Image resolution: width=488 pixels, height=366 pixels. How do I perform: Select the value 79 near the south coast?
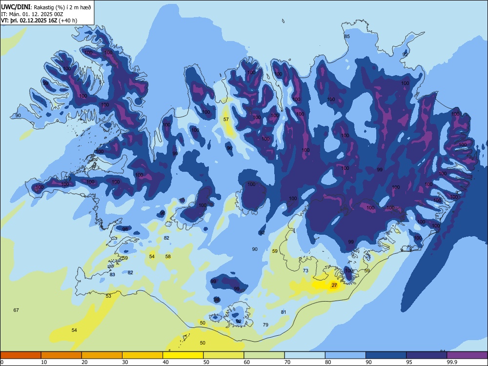click(x=265, y=325)
